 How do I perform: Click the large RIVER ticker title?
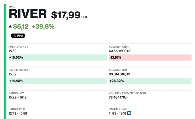pos(28,14)
